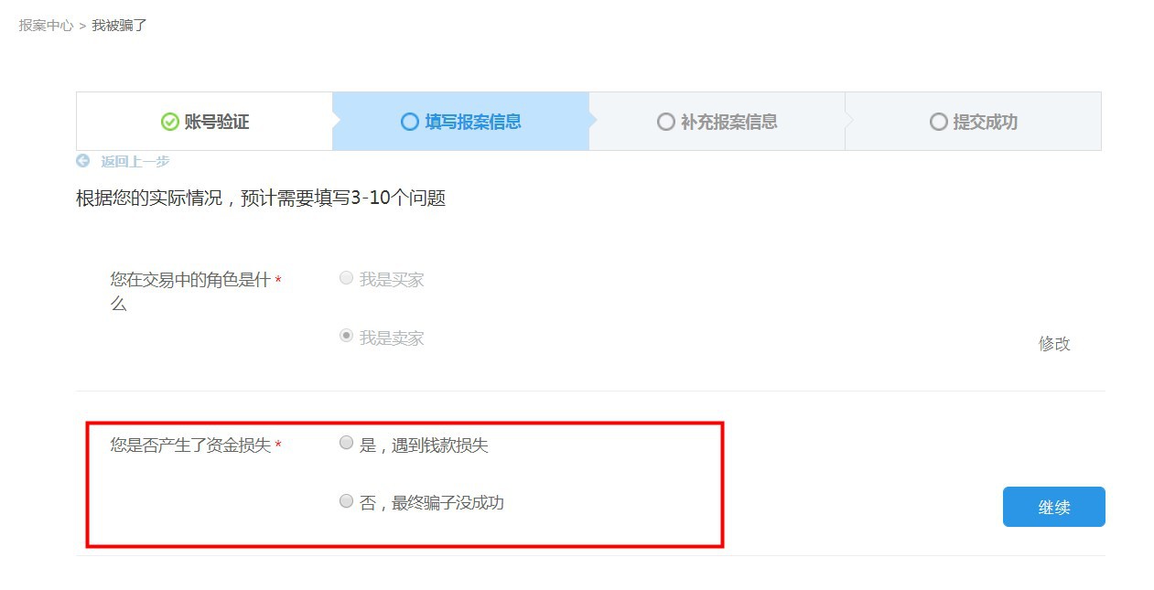The width and height of the screenshot is (1154, 590).
Task: Open the 填写报案信息 step tab
Action: coord(460,122)
